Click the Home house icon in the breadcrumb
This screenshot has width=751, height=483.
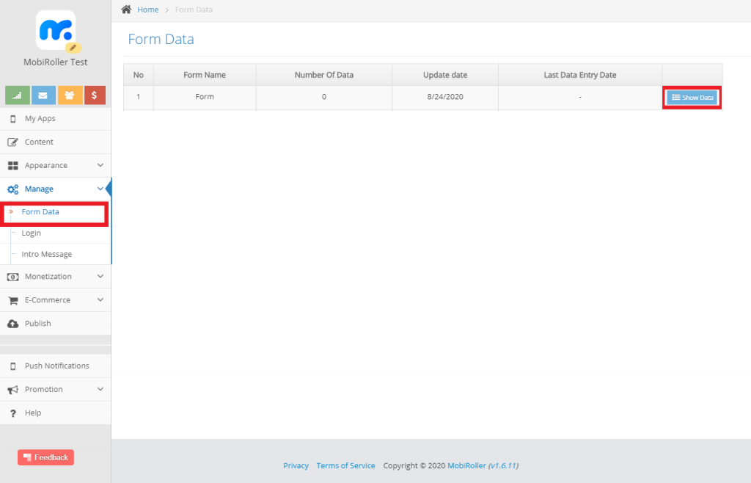point(125,10)
